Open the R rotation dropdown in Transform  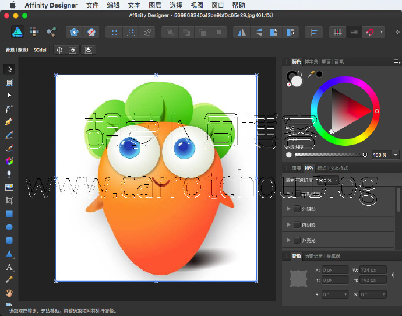point(345,294)
